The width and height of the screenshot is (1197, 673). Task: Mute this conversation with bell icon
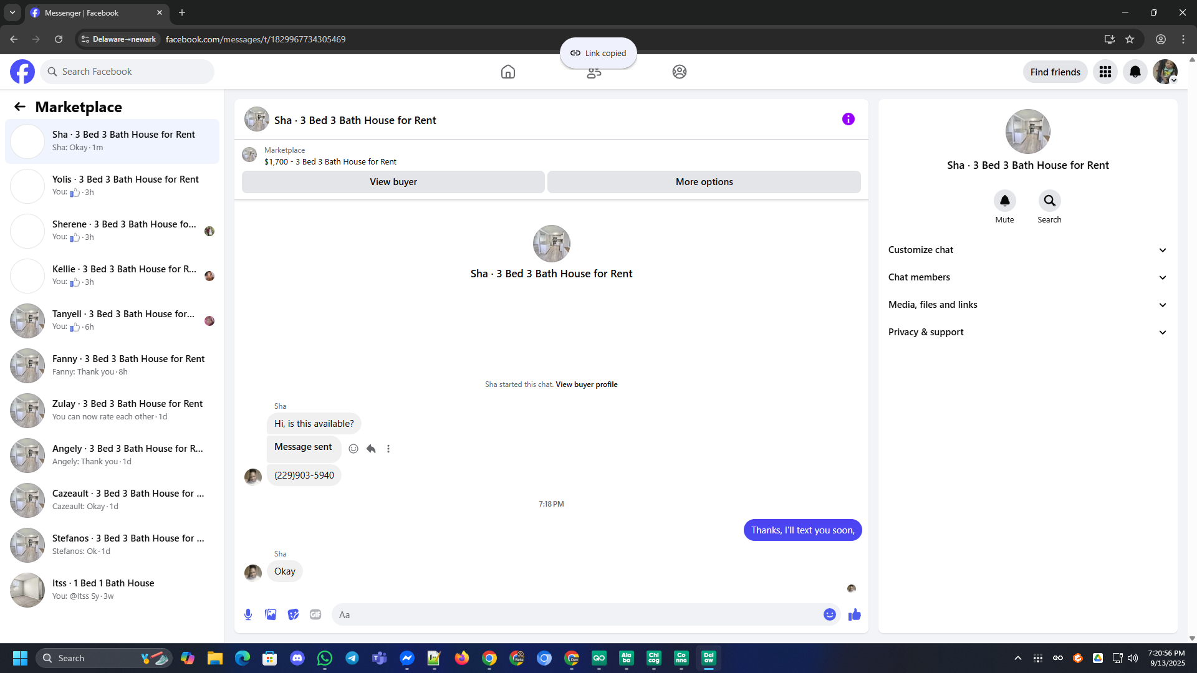[1004, 201]
